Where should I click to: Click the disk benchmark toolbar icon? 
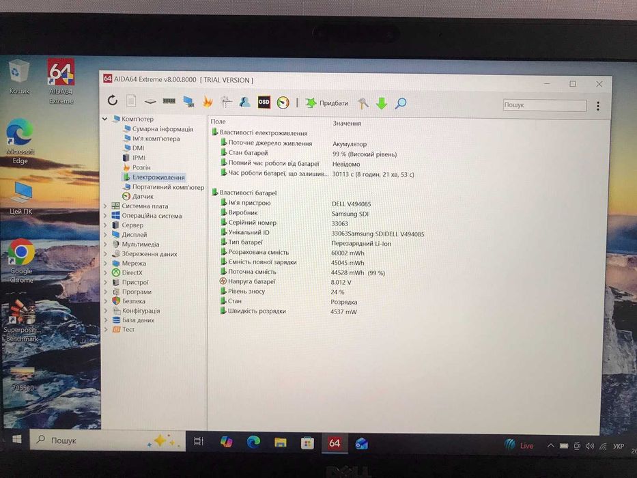pyautogui.click(x=150, y=101)
